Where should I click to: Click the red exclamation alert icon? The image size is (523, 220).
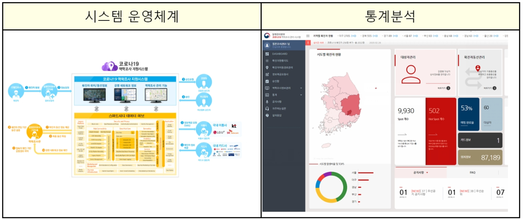pos(308,43)
